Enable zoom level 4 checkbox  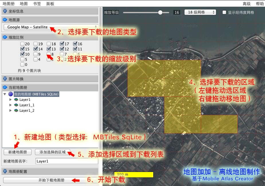coord(36,59)
